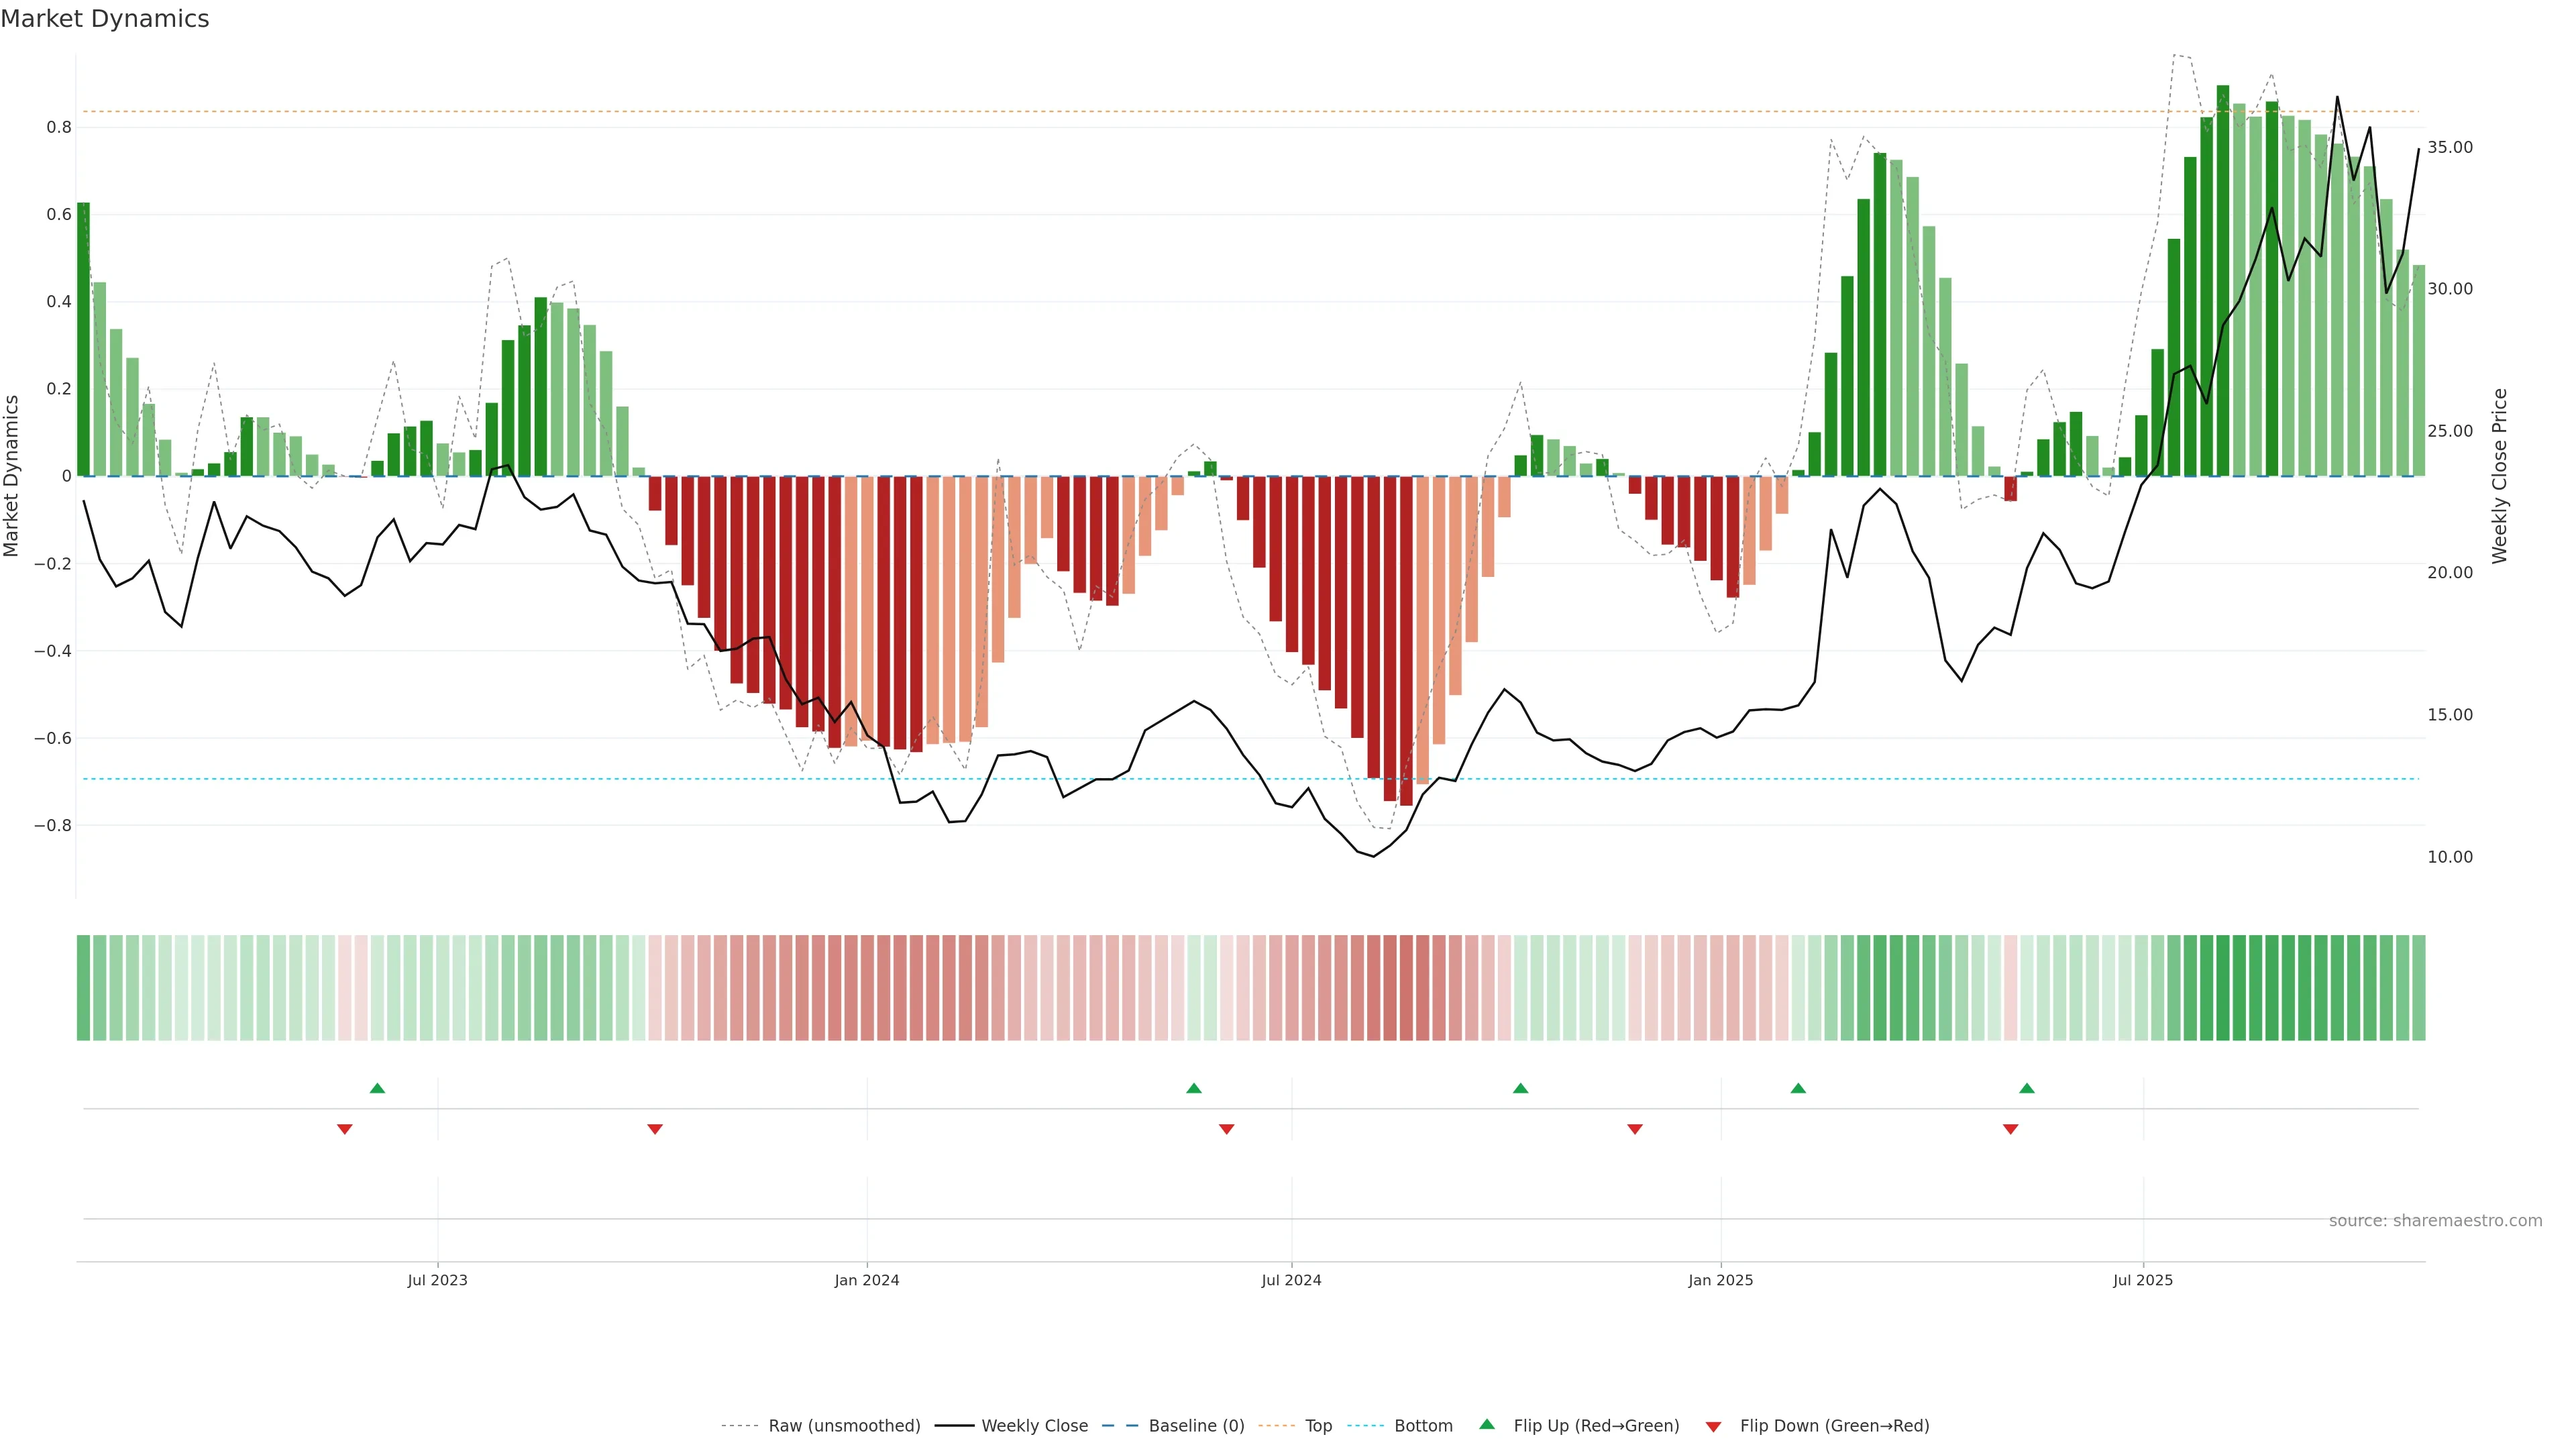The width and height of the screenshot is (2576, 1449).
Task: Click the source: sharemaestro.com text
Action: click(x=2435, y=1220)
